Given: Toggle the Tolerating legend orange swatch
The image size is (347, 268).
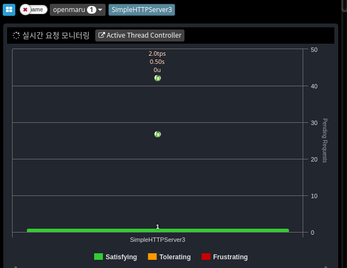Looking at the screenshot, I should click(152, 257).
